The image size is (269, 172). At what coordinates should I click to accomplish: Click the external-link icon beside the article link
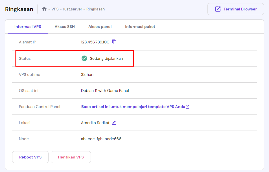187,107
